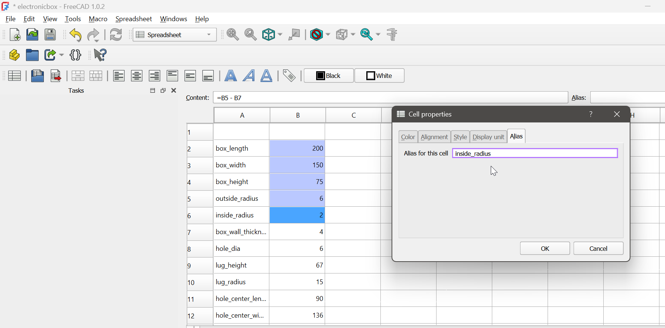Create a new document
665x328 pixels.
[x=14, y=35]
